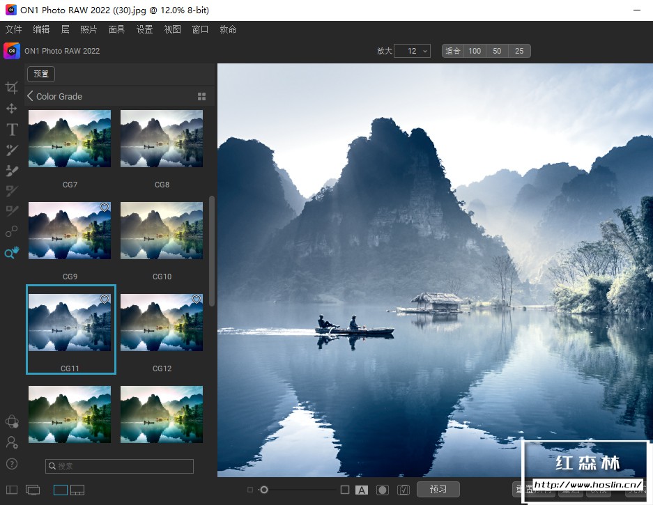
Task: Go back from Color Grade category
Action: 30,96
